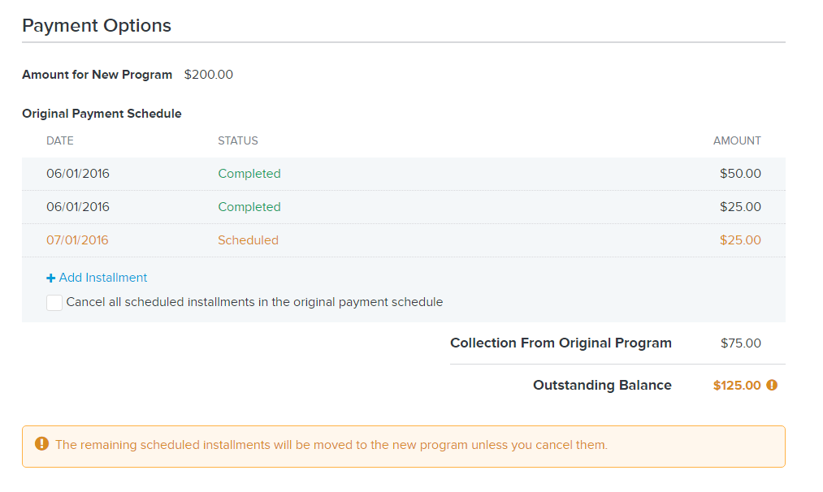Click the $50.00 completed amount
Viewport: 823px width, 492px height.
click(740, 174)
